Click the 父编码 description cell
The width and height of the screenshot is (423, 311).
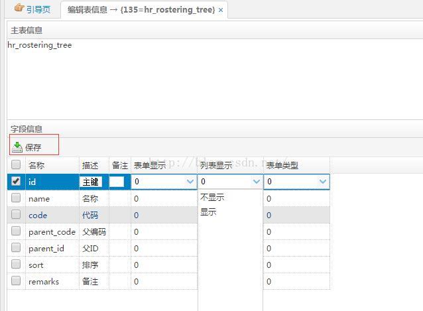(94, 231)
